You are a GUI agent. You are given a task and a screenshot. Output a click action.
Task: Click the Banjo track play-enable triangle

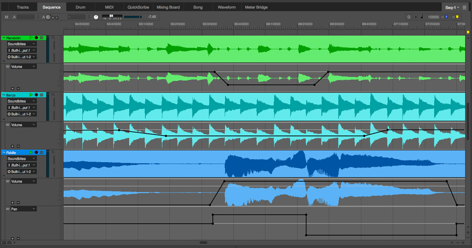pyautogui.click(x=31, y=95)
